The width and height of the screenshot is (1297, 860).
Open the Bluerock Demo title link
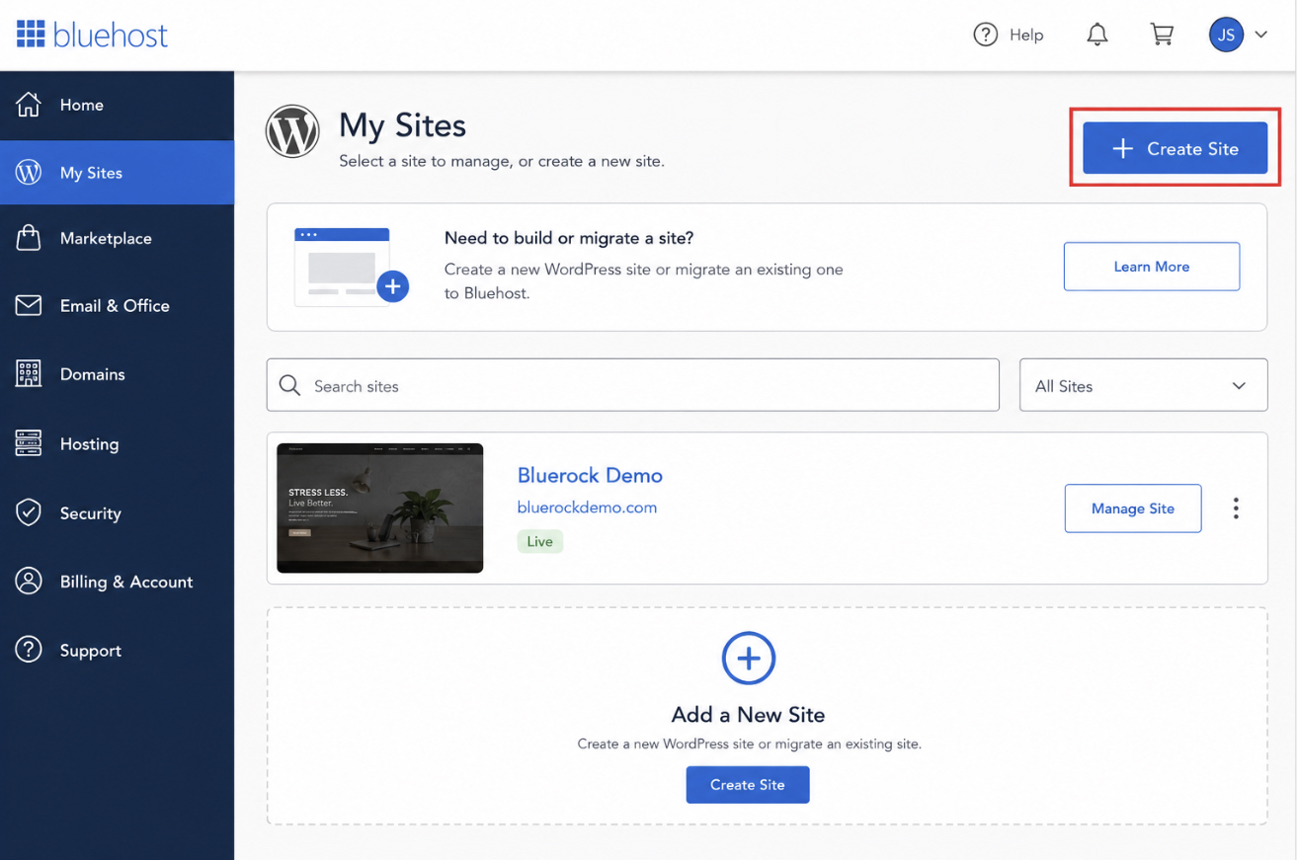click(590, 475)
